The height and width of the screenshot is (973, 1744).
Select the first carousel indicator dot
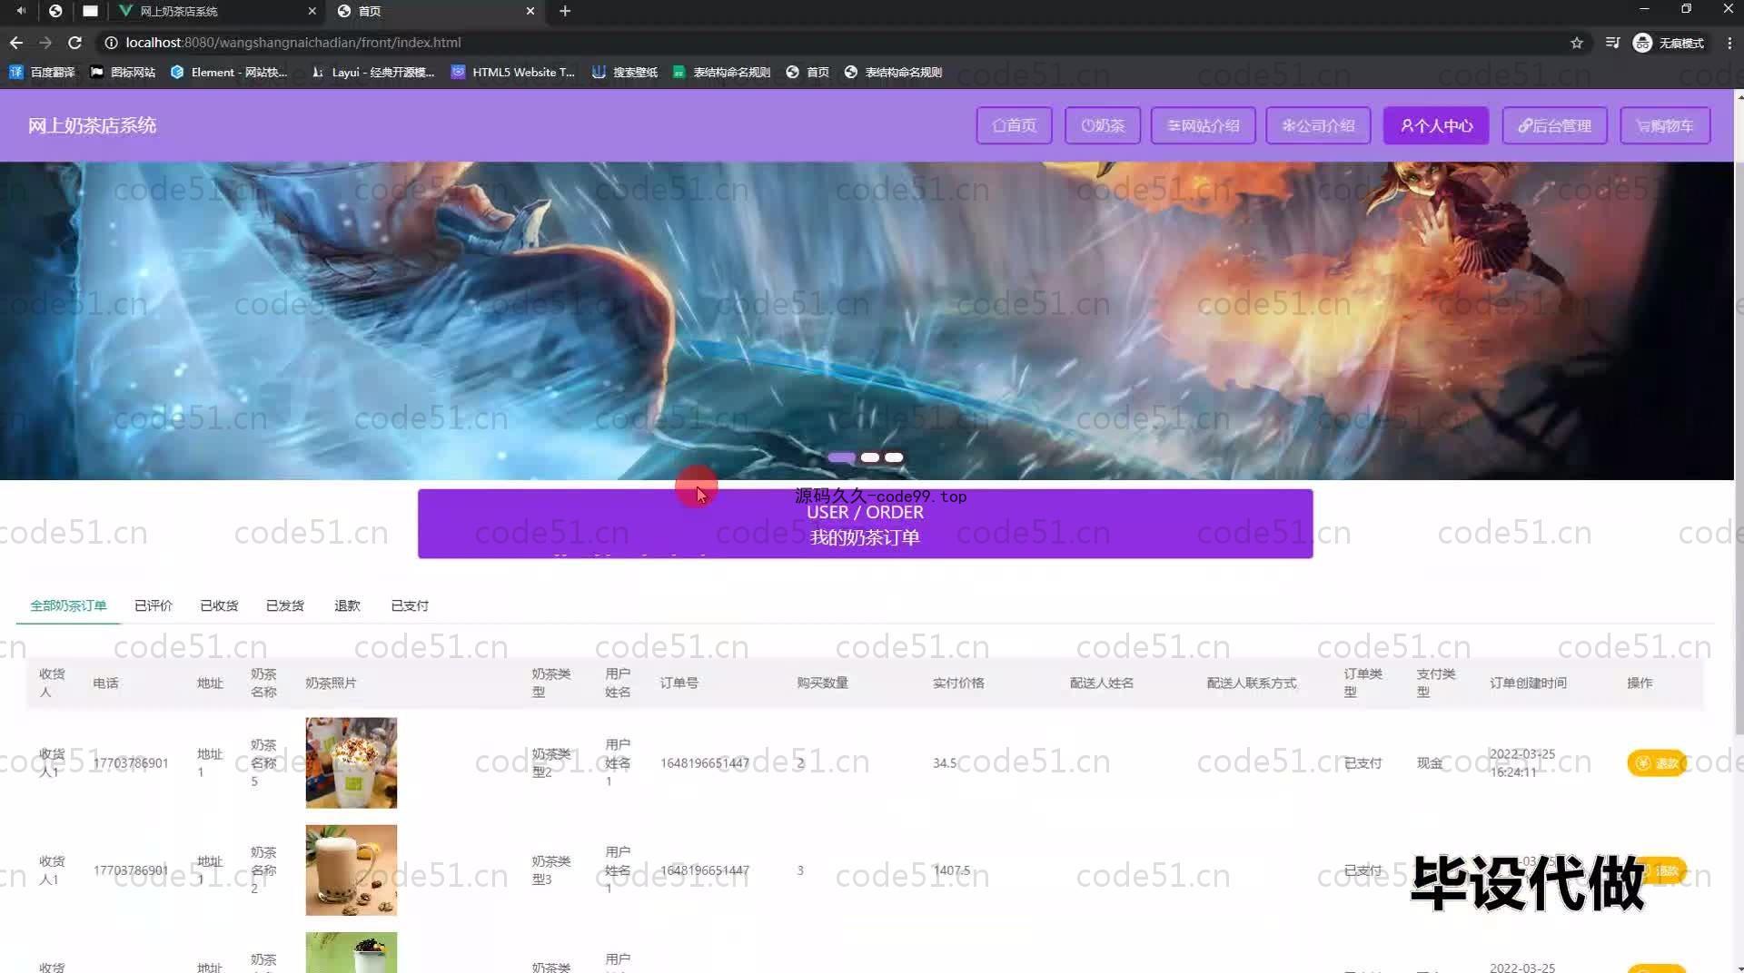841,457
